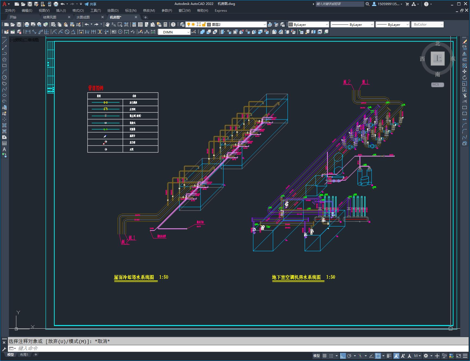This screenshot has height=361, width=470.
Task: Activate the Pan hand tool
Action: tap(108, 24)
